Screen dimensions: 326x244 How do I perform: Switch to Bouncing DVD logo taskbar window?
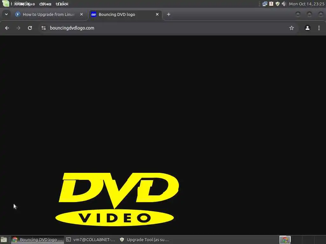pos(38,240)
